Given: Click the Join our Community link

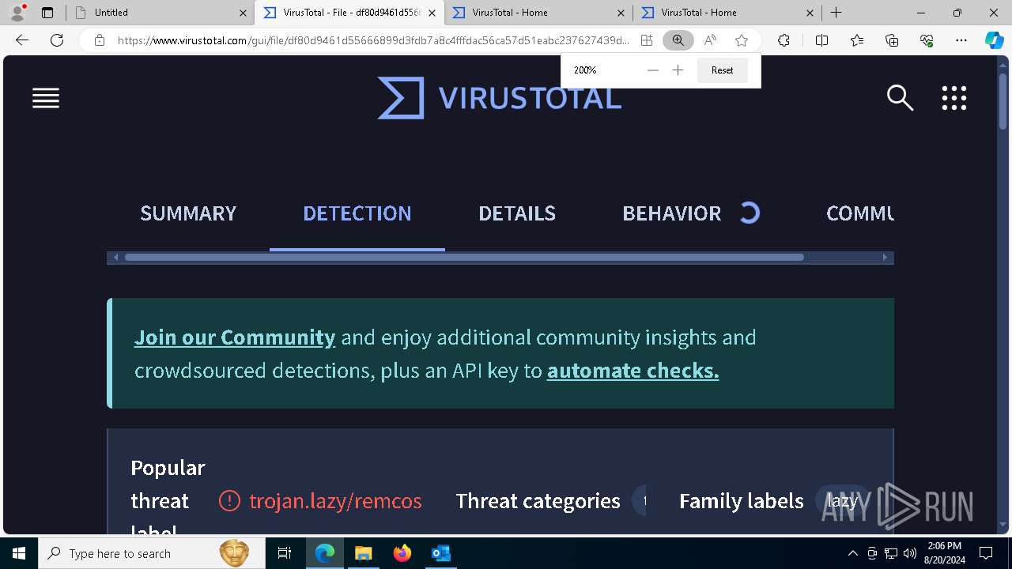Looking at the screenshot, I should point(235,337).
